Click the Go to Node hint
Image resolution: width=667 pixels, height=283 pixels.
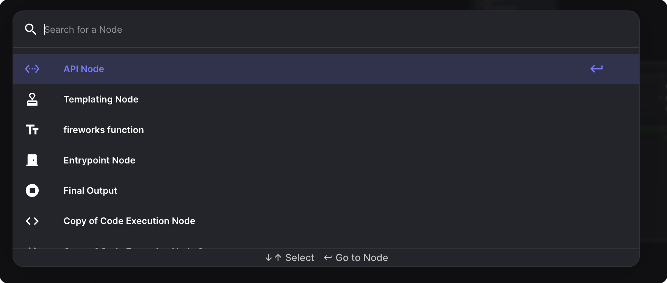(x=361, y=258)
